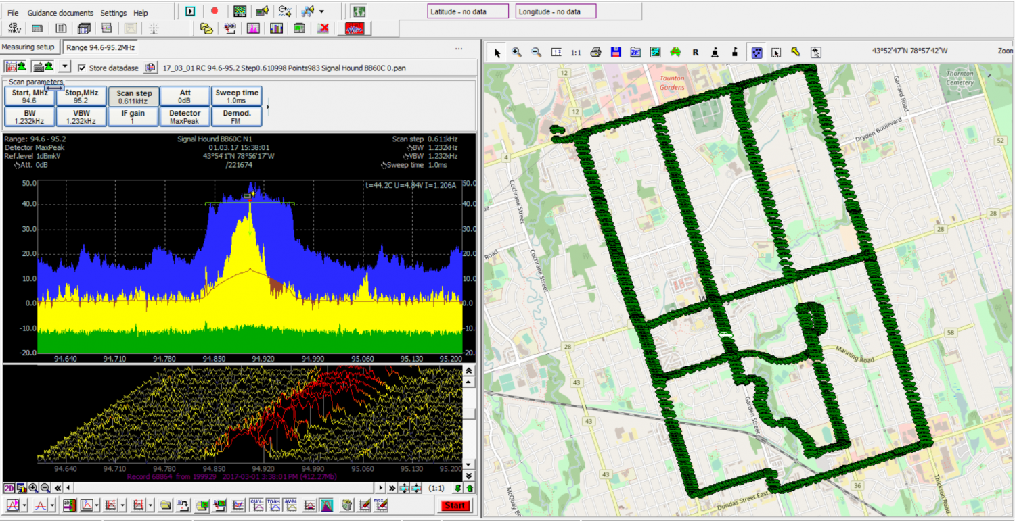1015x521 pixels.
Task: Click the red record button in top toolbar
Action: coord(215,11)
